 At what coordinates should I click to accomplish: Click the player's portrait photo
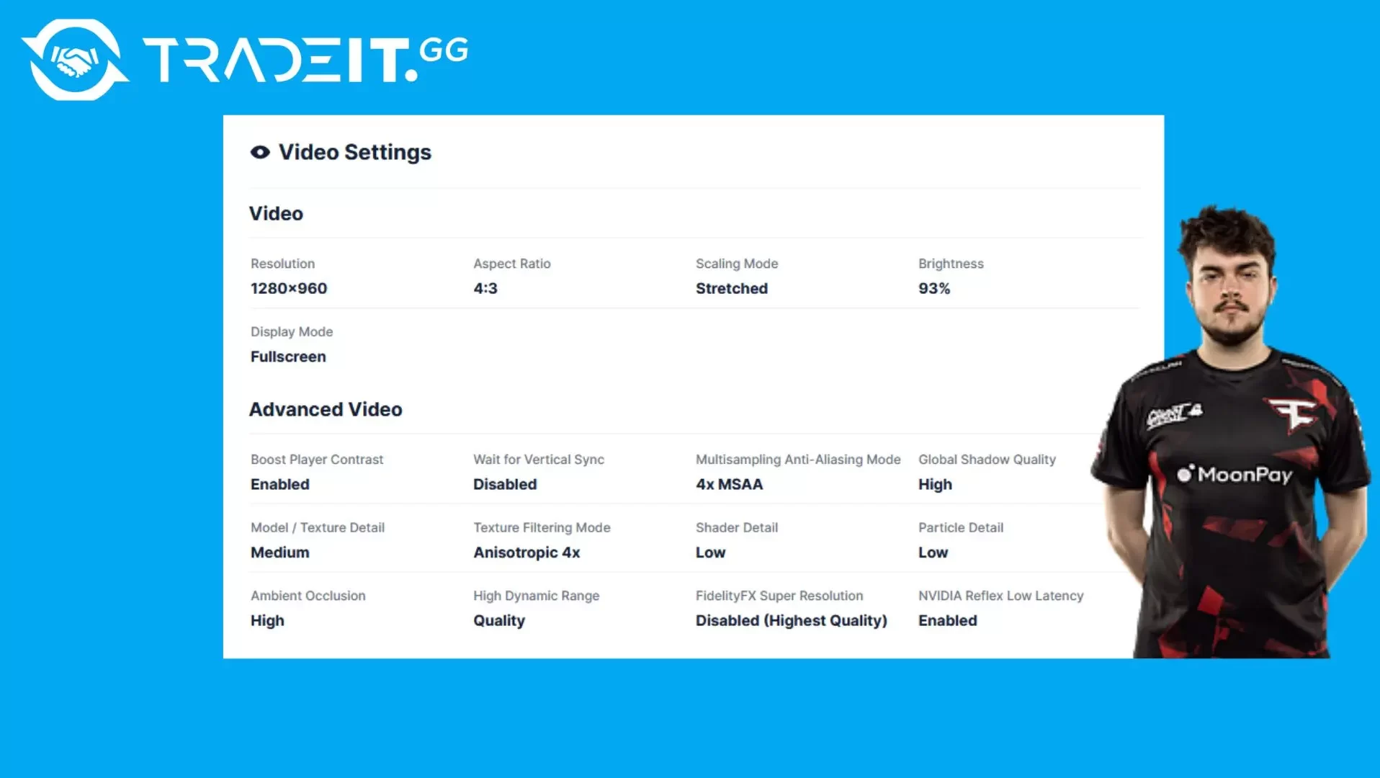(1232, 432)
